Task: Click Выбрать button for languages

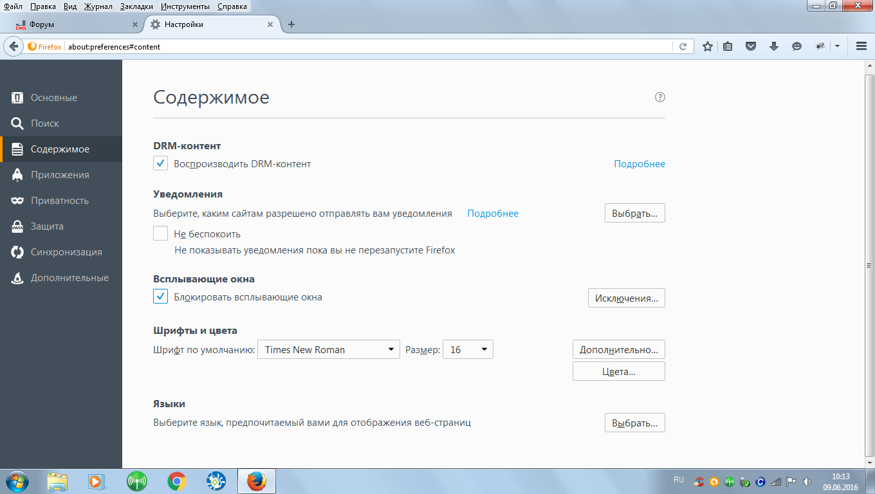Action: (x=635, y=423)
